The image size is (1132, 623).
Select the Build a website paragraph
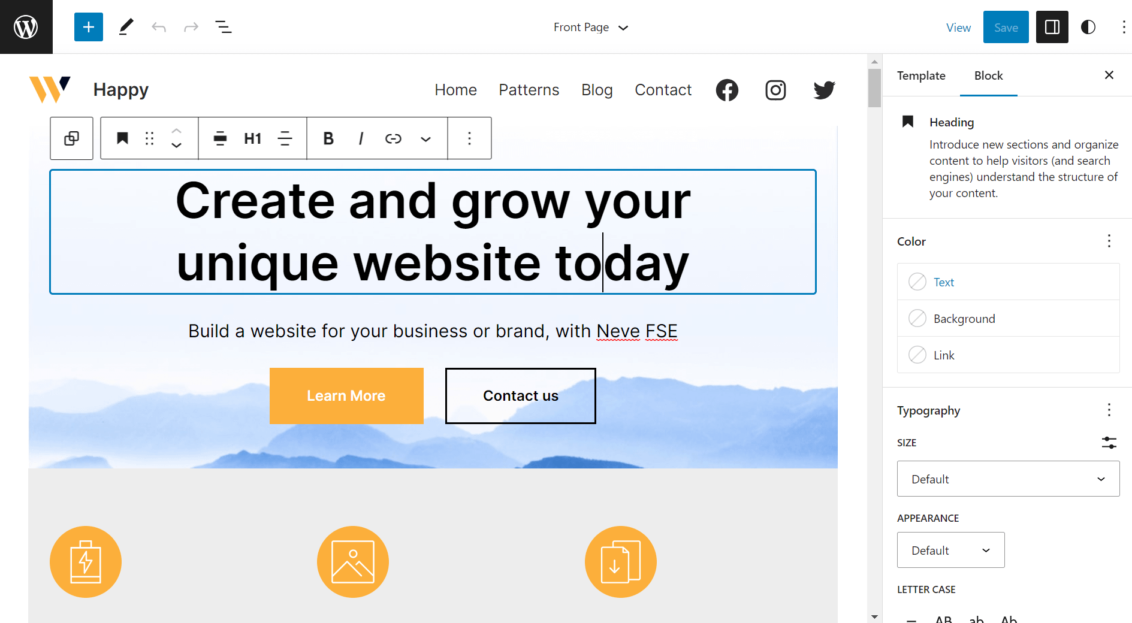[x=433, y=331]
